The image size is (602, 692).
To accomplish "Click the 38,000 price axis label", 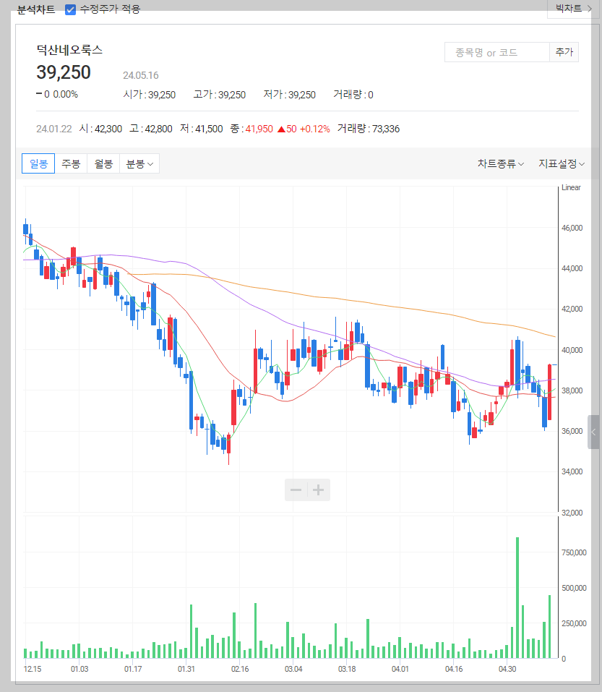I will pyautogui.click(x=572, y=390).
